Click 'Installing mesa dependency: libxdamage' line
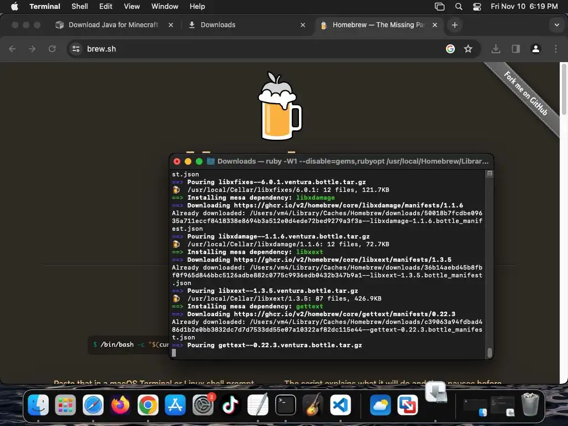Image resolution: width=568 pixels, height=426 pixels. coord(253,197)
